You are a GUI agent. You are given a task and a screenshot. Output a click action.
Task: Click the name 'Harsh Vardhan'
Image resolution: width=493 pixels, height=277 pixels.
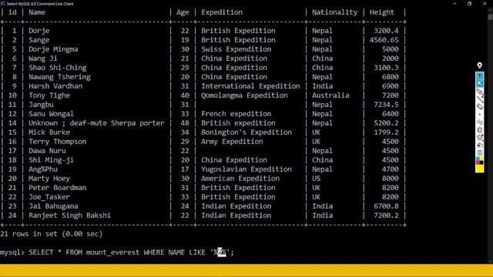tap(55, 86)
